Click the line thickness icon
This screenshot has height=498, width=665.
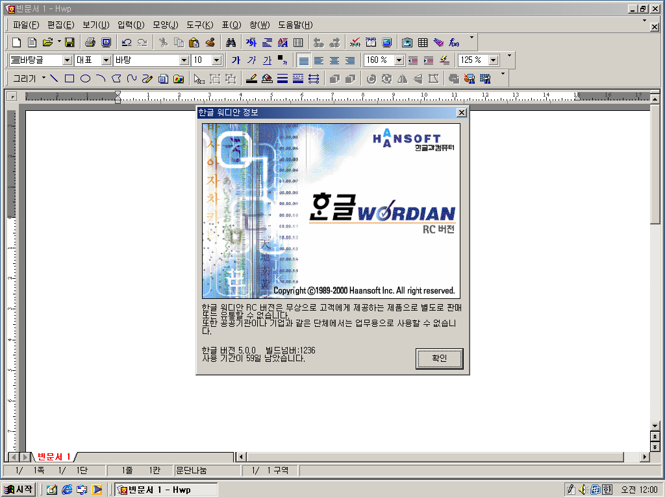[x=282, y=78]
